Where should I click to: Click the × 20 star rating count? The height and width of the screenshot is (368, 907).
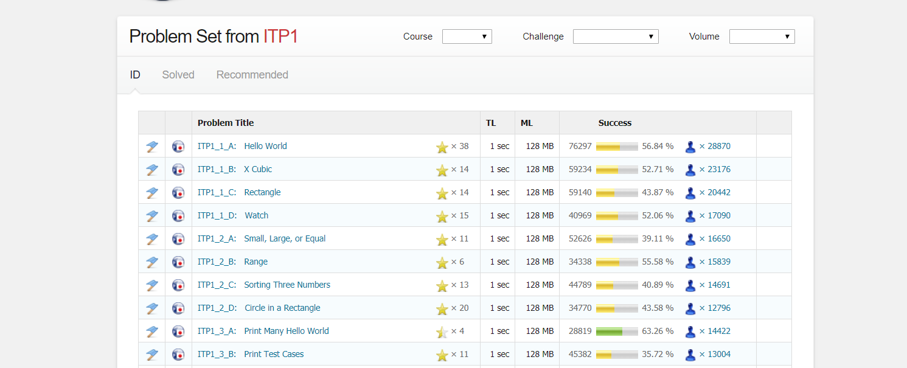tap(460, 308)
